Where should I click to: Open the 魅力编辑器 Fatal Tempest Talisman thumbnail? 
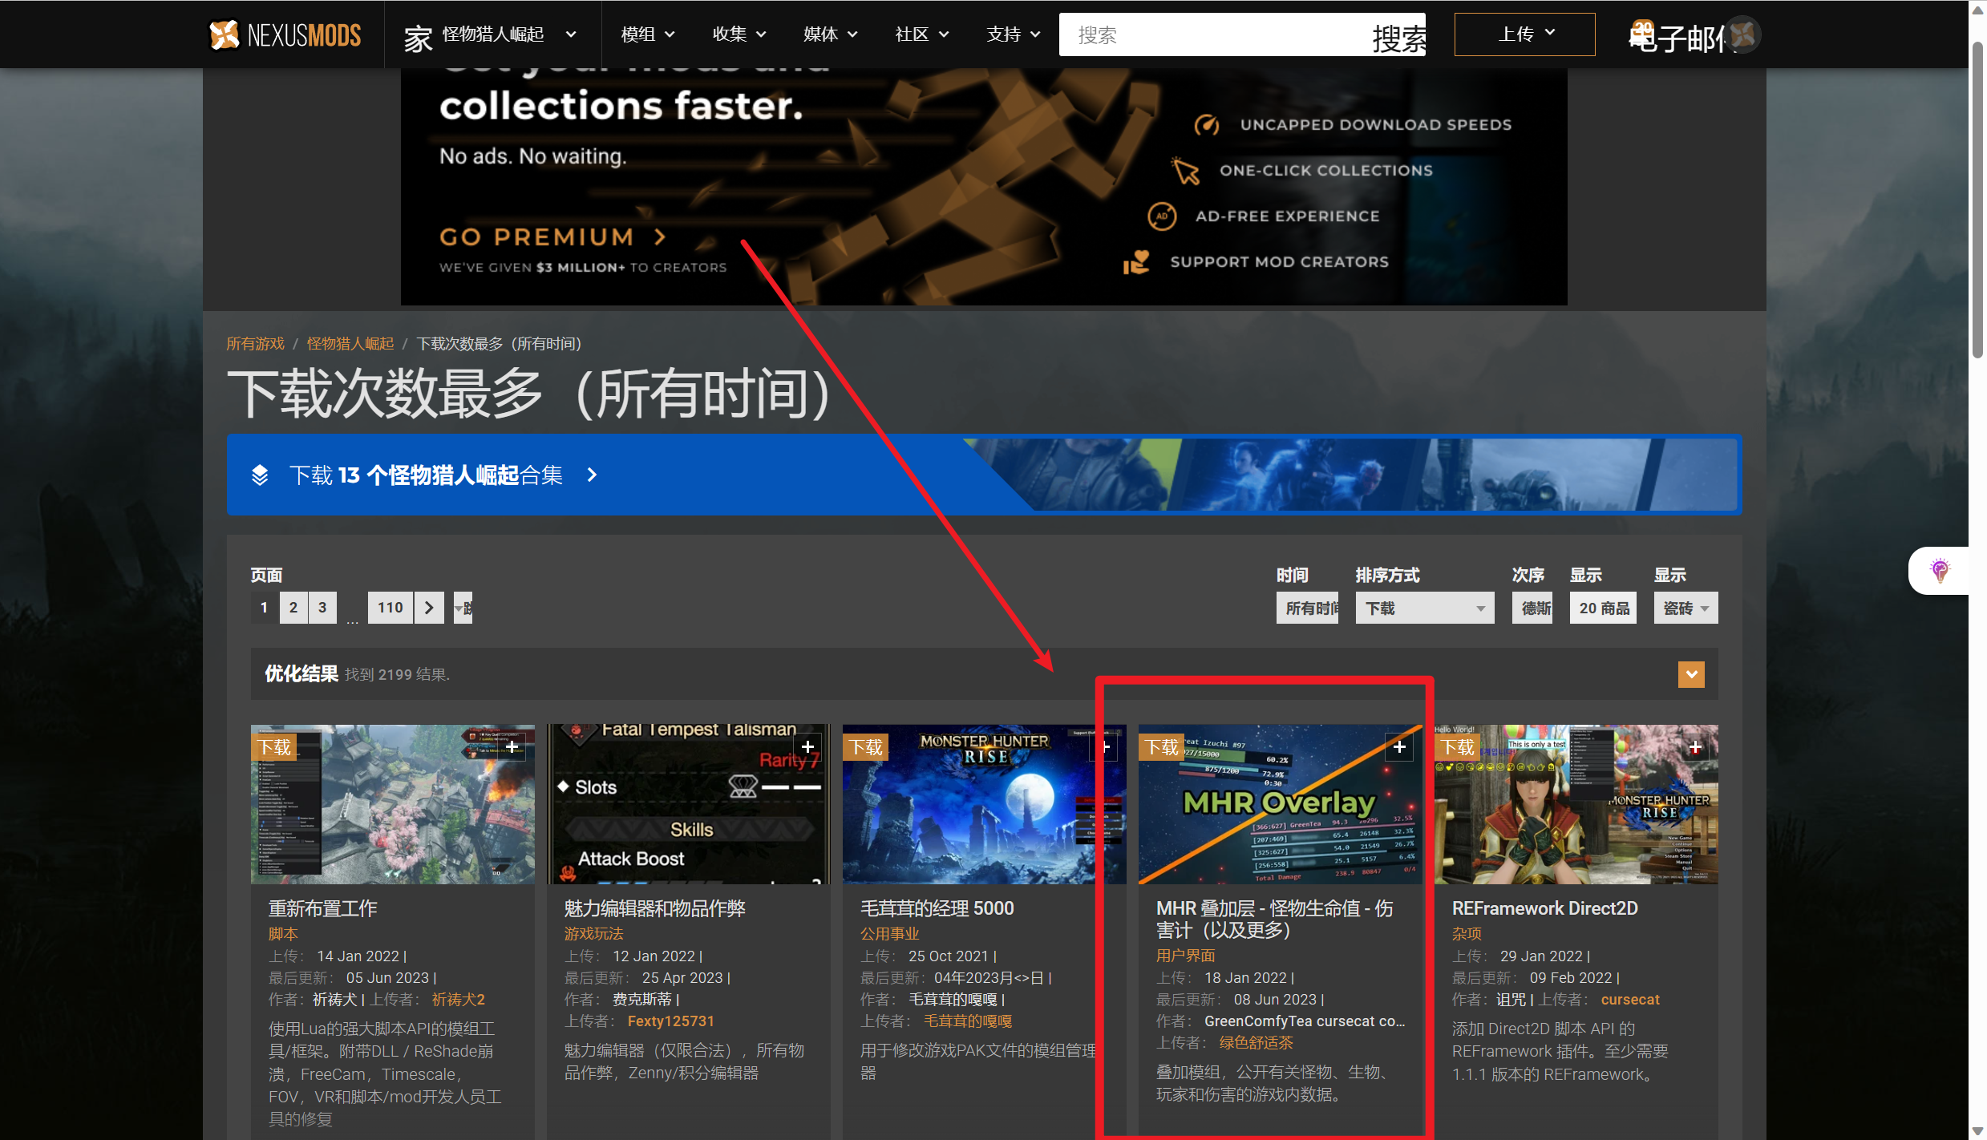click(x=688, y=804)
